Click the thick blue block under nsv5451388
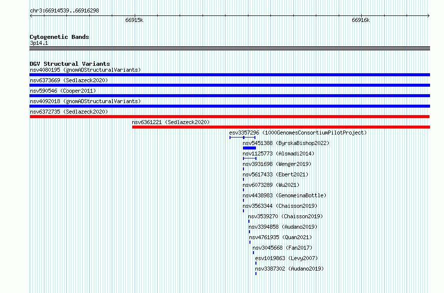Image resolution: width=444 pixels, height=293 pixels. tap(249, 148)
